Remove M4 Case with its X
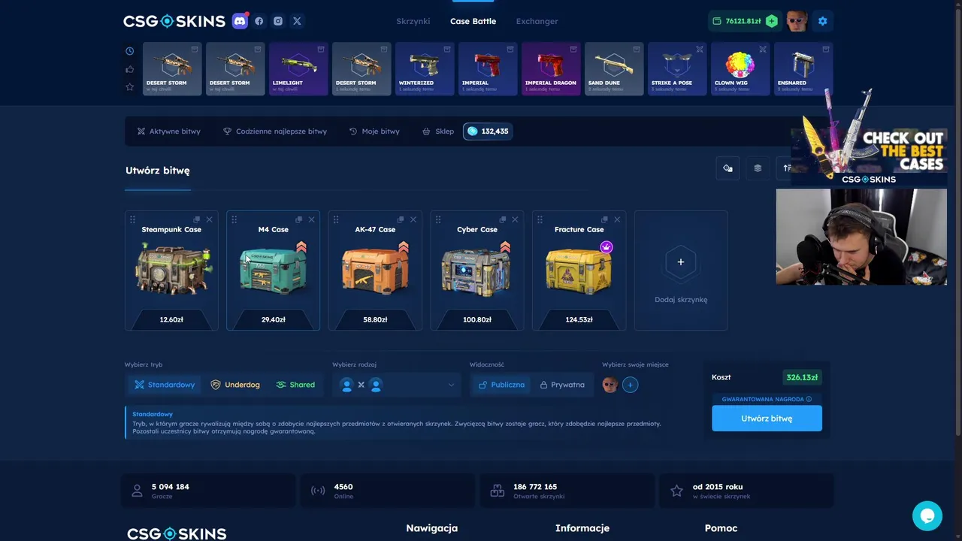 [x=311, y=219]
